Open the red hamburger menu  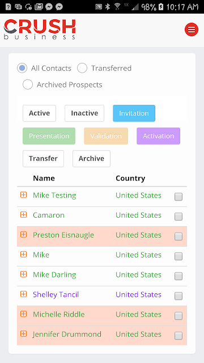click(x=192, y=29)
